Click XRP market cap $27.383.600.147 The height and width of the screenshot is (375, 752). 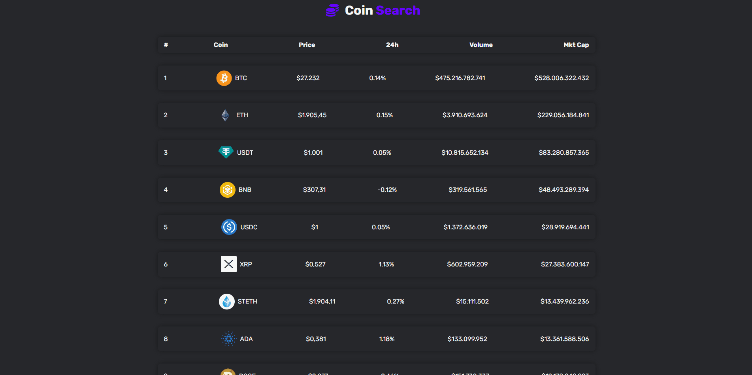[565, 264]
